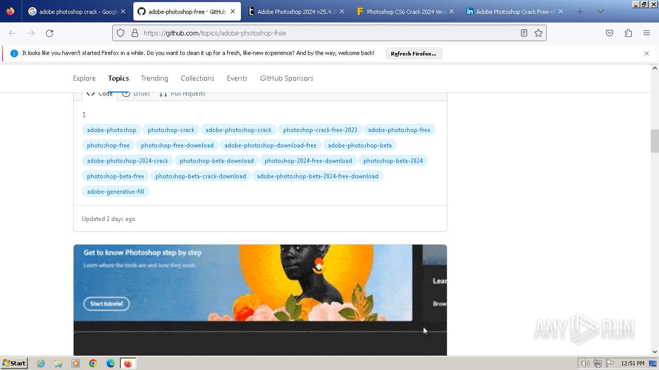Go forward with the right arrow icon
The height and width of the screenshot is (370, 659).
[x=31, y=33]
